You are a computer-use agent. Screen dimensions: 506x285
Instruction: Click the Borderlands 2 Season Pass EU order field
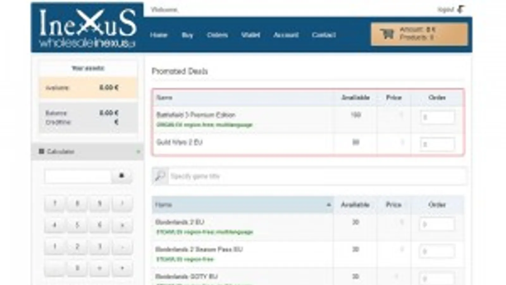tap(437, 252)
